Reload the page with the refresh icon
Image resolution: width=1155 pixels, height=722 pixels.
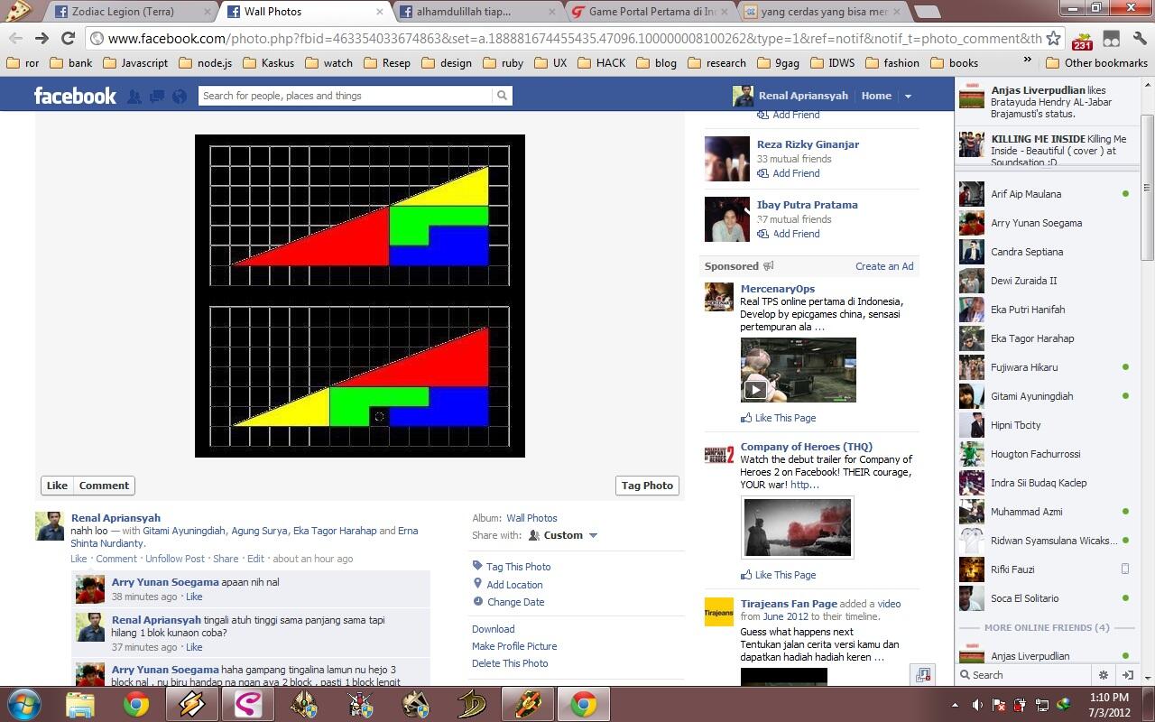tap(68, 38)
